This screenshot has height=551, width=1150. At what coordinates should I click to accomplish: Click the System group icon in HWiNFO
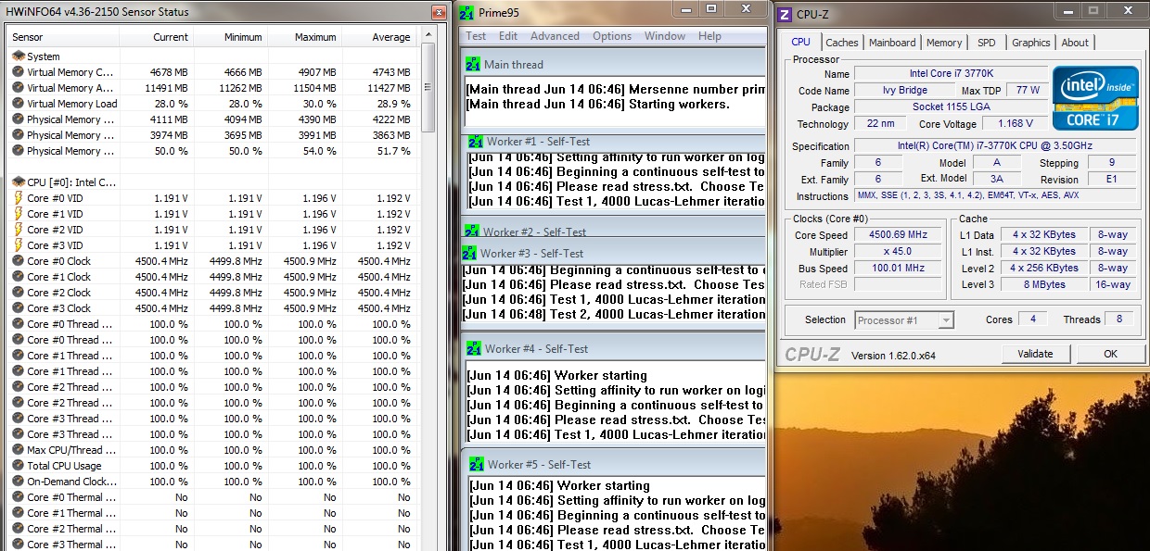point(19,56)
